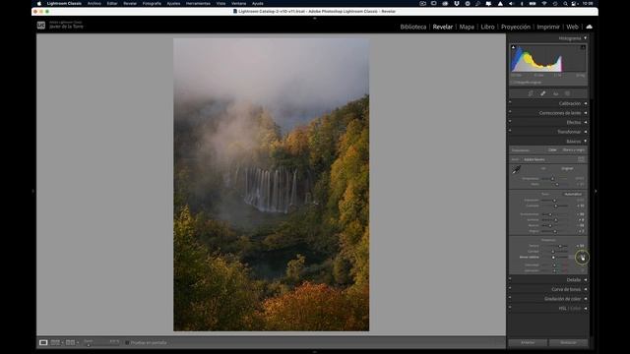
Task: Toggle the Correcciones de lente panel switch
Action: click(x=510, y=112)
